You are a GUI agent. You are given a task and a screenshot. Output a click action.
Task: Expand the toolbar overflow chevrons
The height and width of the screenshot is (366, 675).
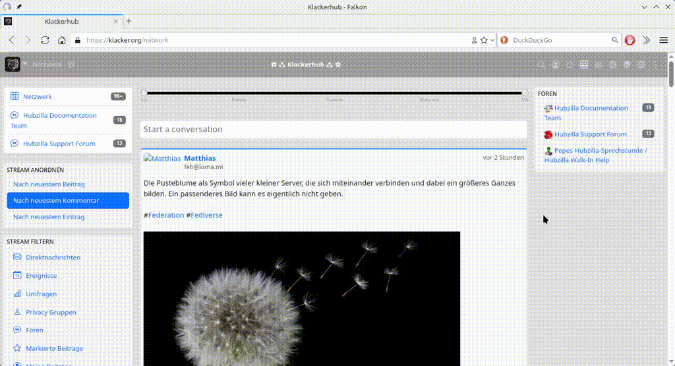pyautogui.click(x=647, y=40)
